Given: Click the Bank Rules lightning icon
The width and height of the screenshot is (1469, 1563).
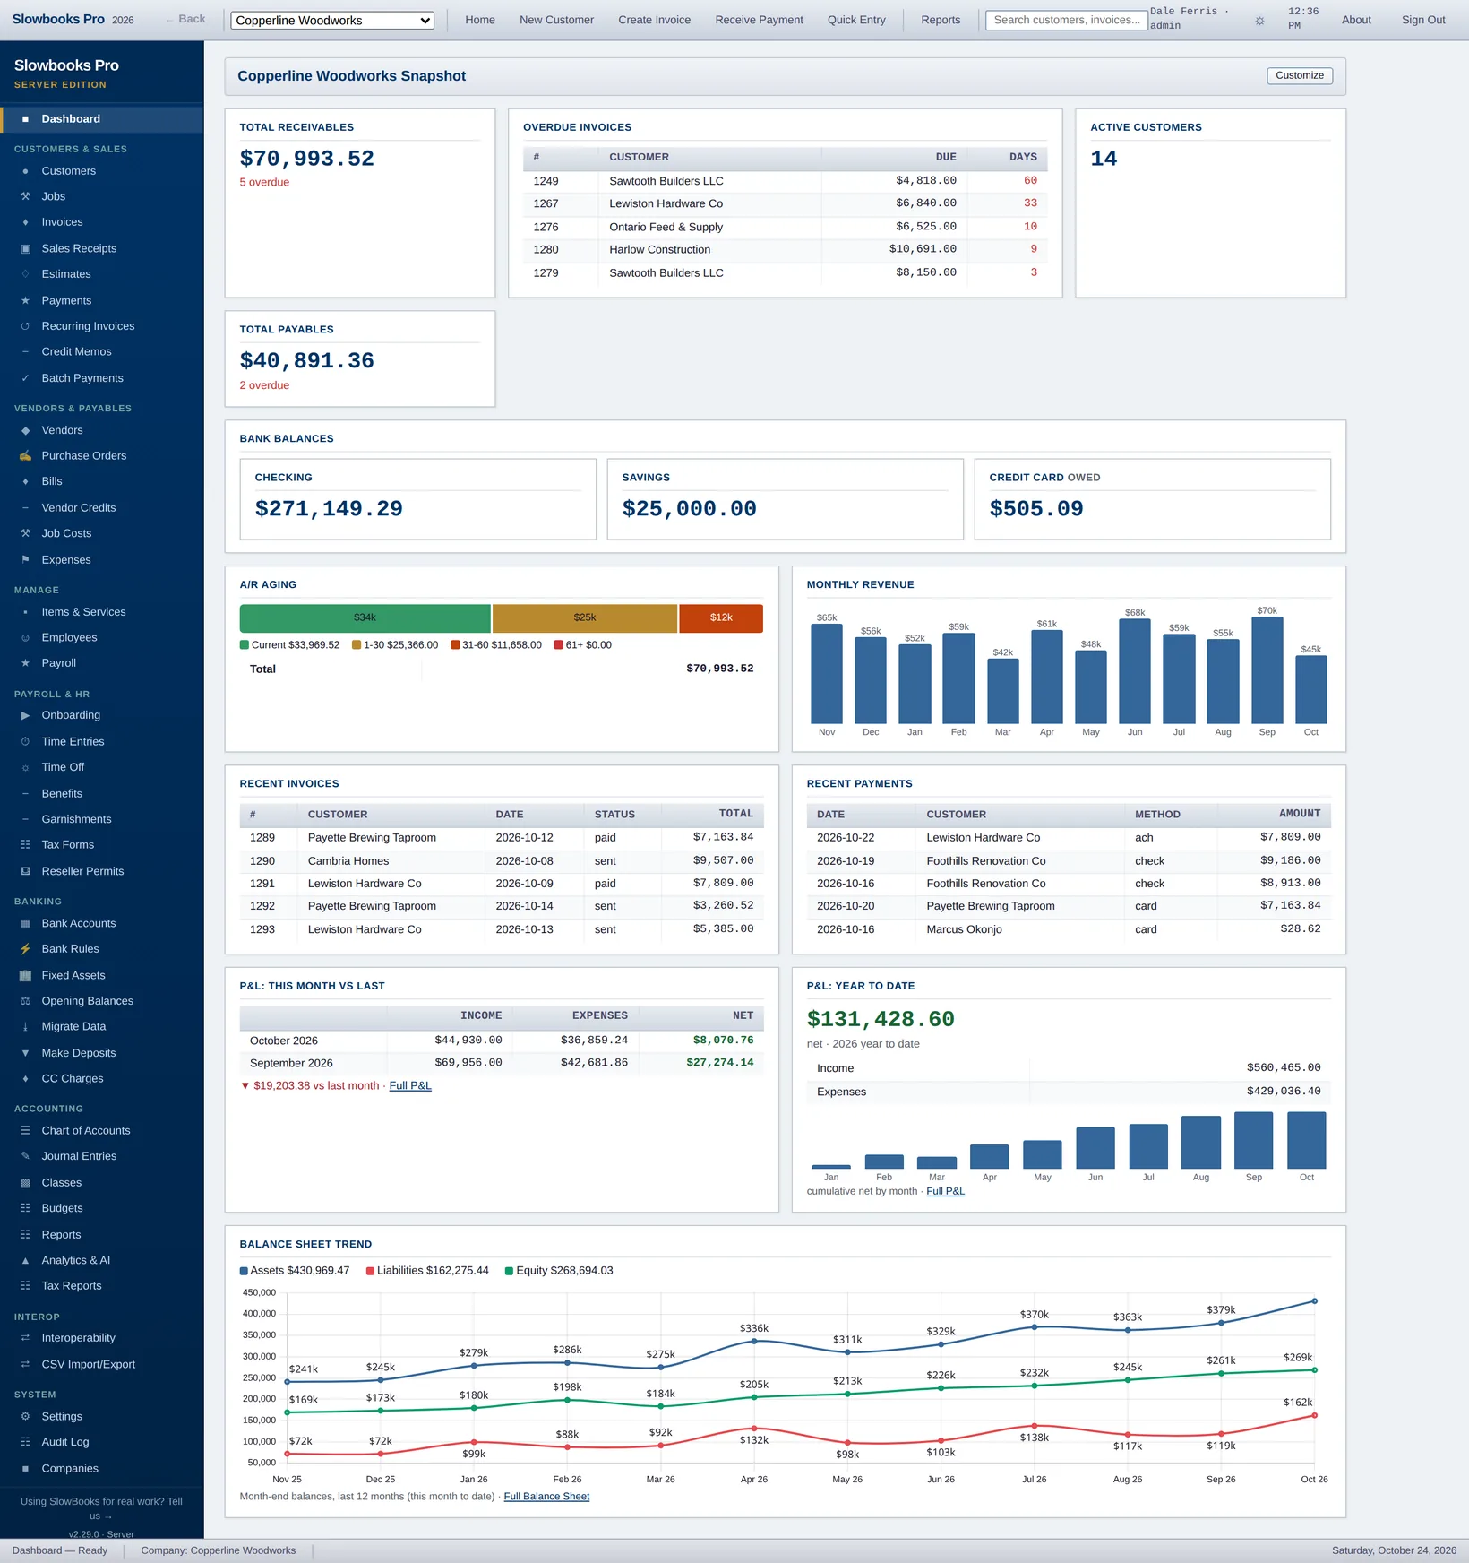Looking at the screenshot, I should coord(25,948).
